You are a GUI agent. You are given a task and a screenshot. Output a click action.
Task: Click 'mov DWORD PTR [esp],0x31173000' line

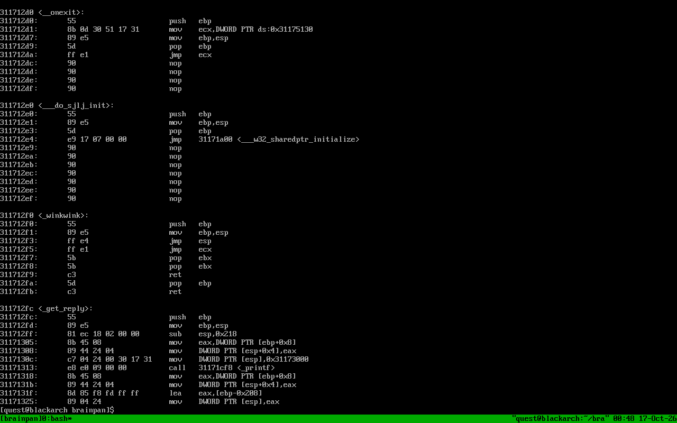[x=239, y=360]
